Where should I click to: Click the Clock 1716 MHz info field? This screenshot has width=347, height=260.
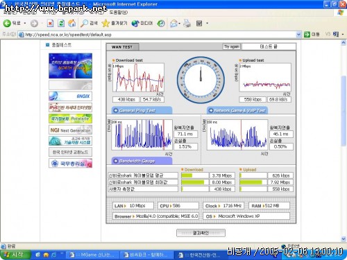tap(223, 206)
